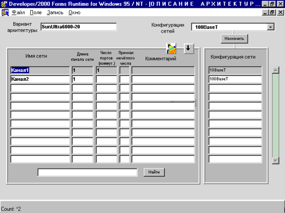Click scrollbar up arrow at right

[x=276, y=70]
